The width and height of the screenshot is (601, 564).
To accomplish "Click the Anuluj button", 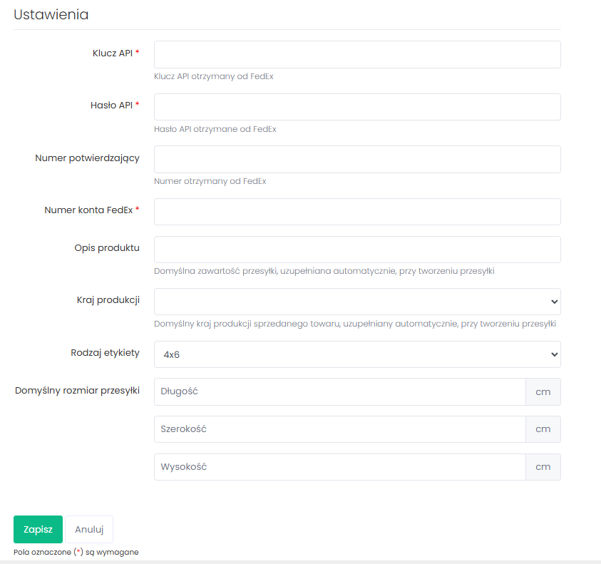I will 89,530.
